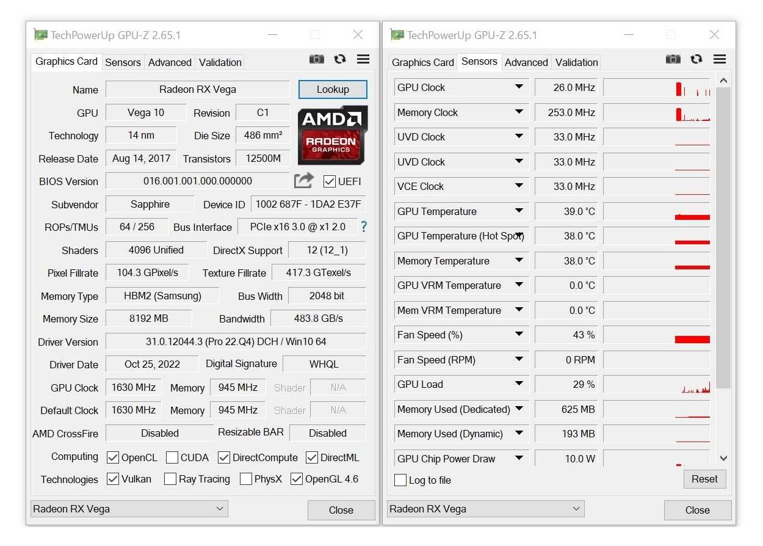Viewport: 763px width, 546px height.
Task: Click the Name field Radeon RX Vega
Action: tap(197, 89)
